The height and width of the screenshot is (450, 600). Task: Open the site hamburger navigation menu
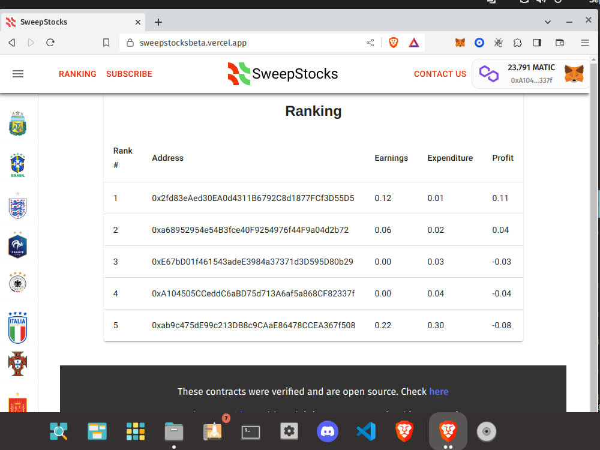(x=18, y=73)
